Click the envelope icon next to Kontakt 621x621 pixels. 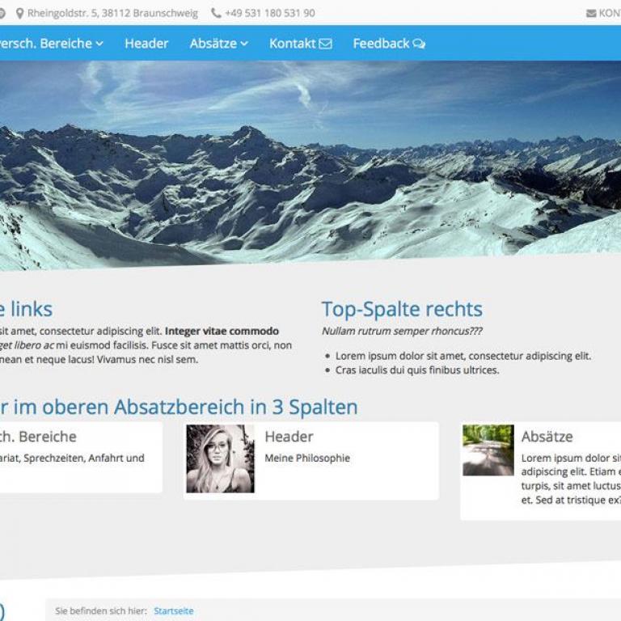coord(325,44)
